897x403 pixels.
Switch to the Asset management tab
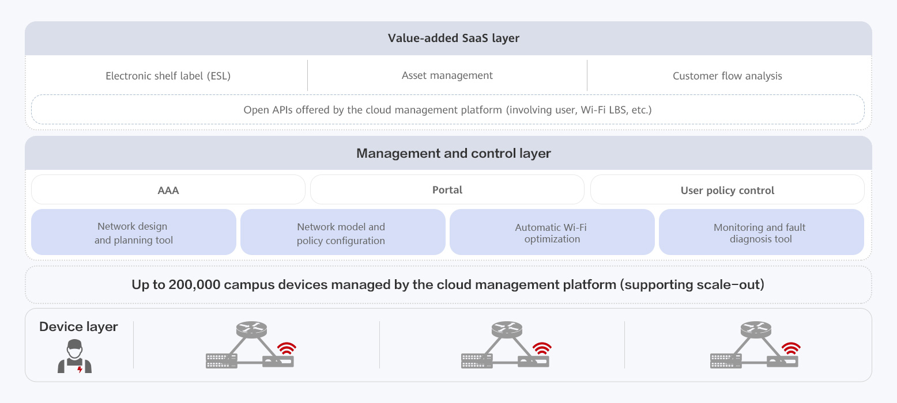tap(447, 75)
